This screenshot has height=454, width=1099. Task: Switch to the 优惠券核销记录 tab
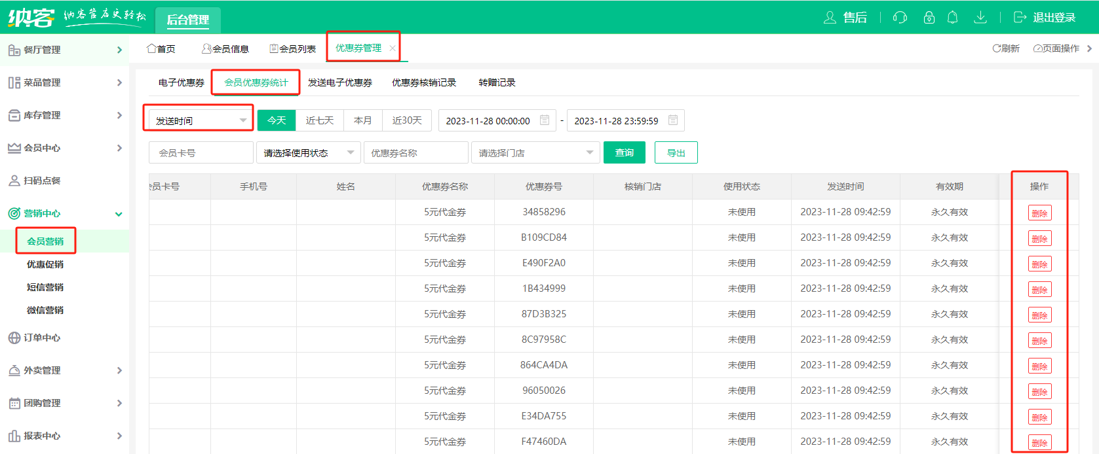(x=423, y=82)
